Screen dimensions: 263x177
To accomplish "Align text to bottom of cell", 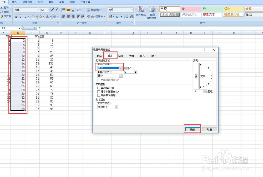I will [x=73, y=10].
